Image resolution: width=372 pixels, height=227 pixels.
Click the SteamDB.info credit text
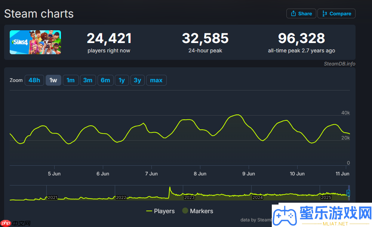pos(339,64)
